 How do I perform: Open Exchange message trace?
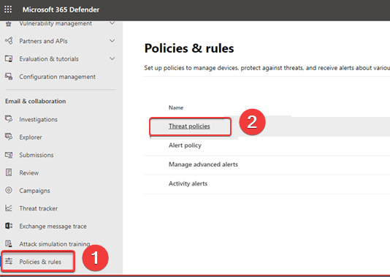pyautogui.click(x=53, y=227)
